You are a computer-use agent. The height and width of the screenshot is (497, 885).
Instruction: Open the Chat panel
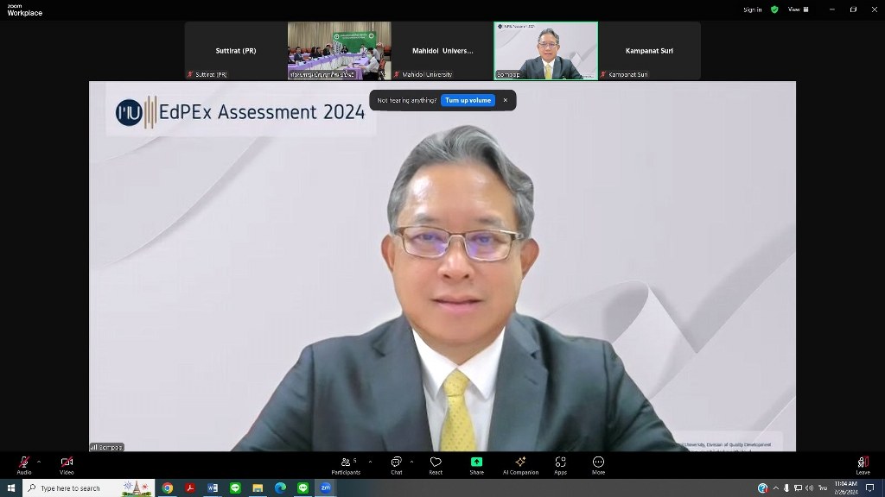coord(396,465)
